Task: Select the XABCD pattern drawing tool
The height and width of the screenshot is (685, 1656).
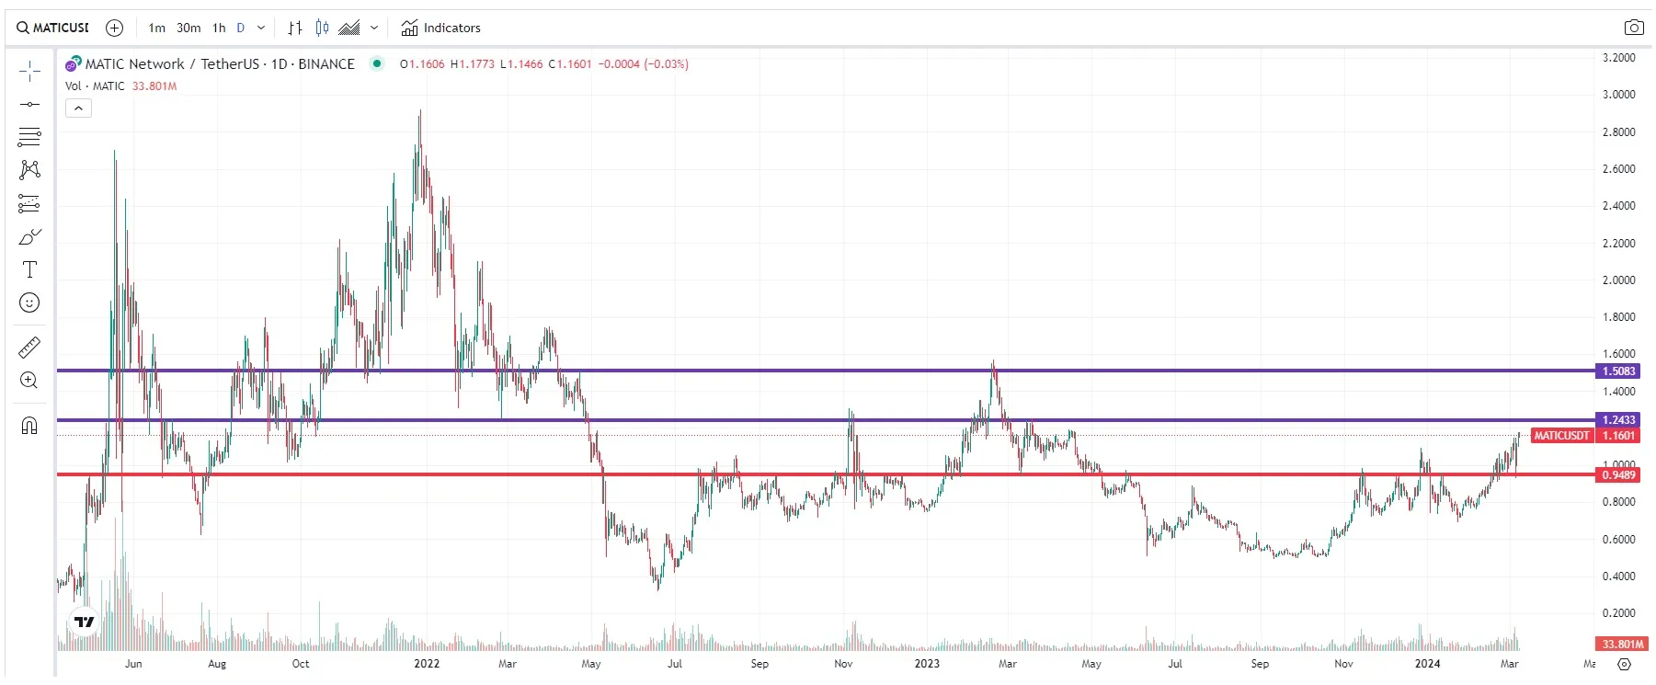Action: [x=29, y=170]
